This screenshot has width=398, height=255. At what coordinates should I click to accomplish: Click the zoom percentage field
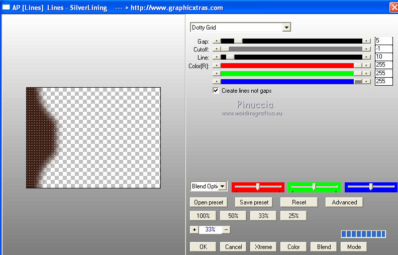[x=211, y=230]
